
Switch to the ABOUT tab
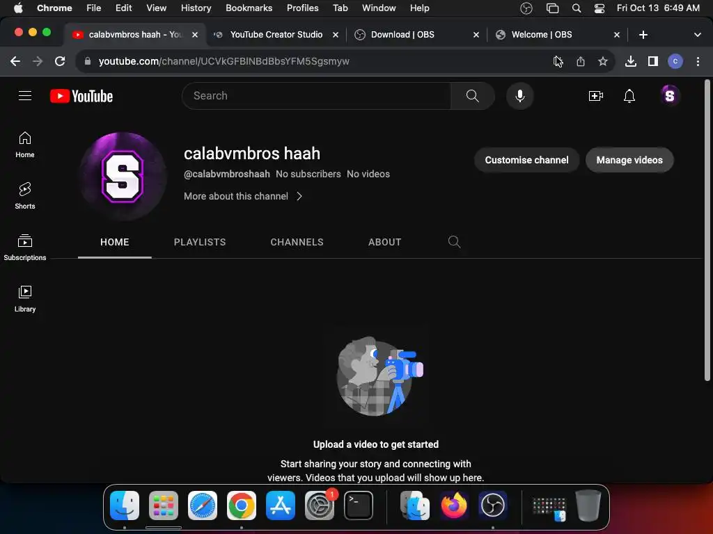coord(384,242)
